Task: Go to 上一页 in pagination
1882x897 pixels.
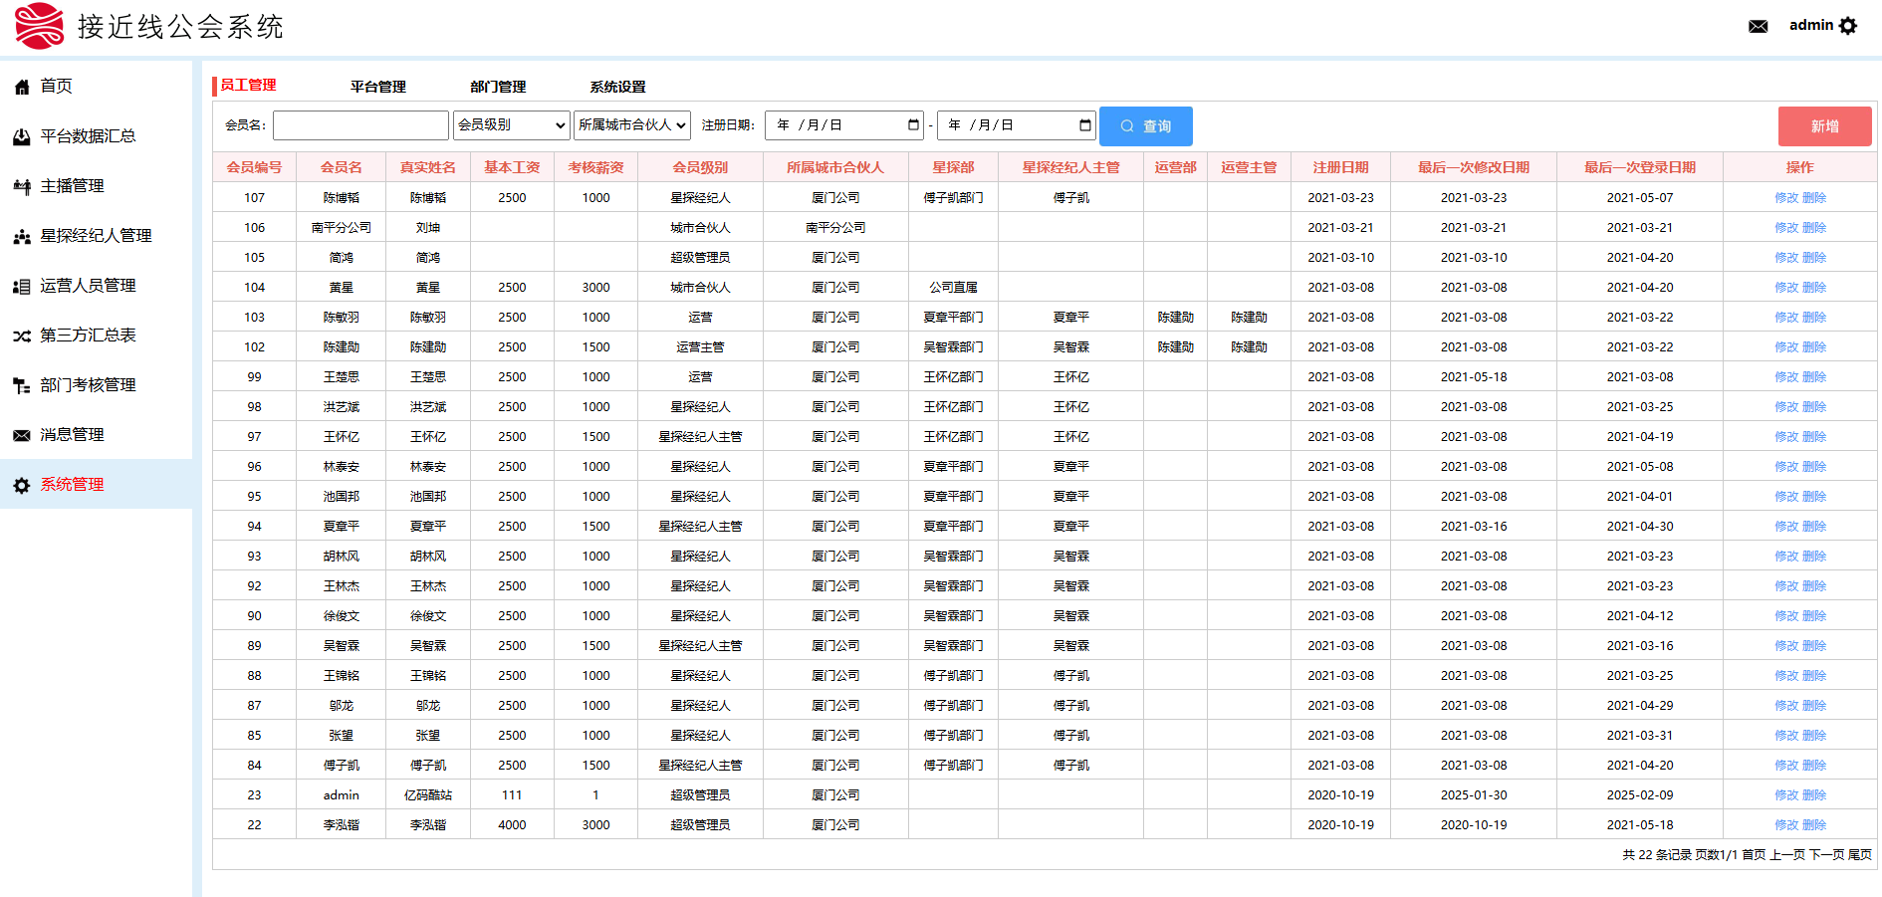Action: (1787, 855)
